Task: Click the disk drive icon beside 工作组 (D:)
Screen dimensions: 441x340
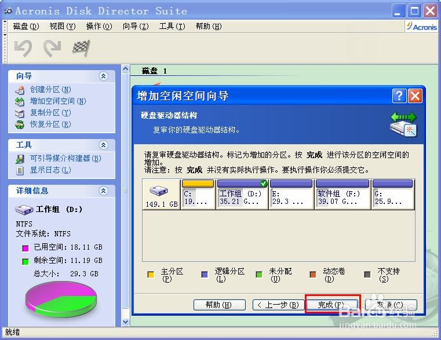Action: 24,210
